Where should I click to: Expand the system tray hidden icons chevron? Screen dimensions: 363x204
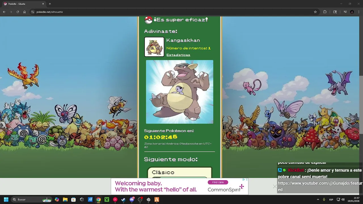point(318,199)
